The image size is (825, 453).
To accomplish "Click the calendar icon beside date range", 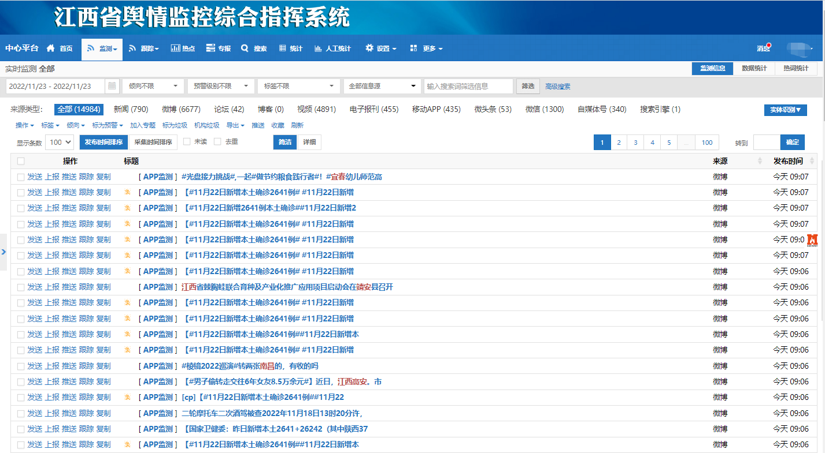I will tap(112, 86).
